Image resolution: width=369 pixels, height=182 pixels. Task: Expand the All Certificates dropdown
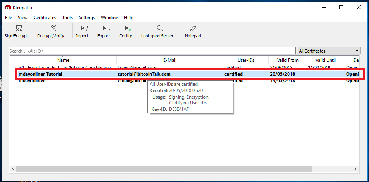pos(329,51)
